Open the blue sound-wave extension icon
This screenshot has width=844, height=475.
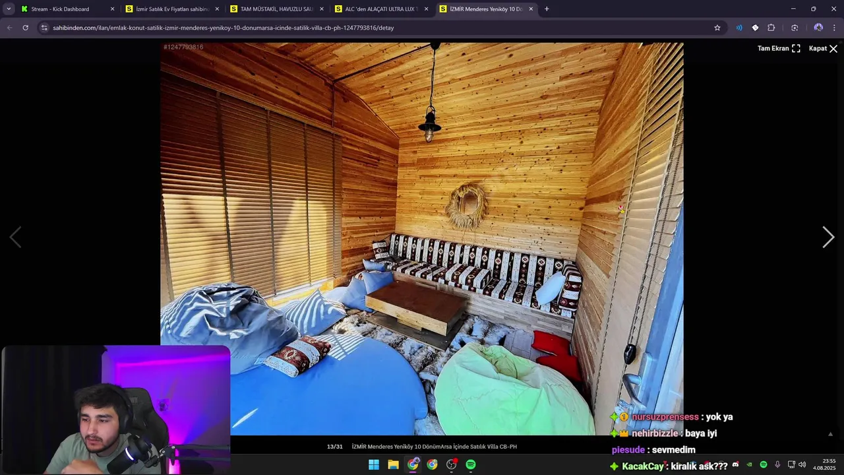pyautogui.click(x=739, y=28)
